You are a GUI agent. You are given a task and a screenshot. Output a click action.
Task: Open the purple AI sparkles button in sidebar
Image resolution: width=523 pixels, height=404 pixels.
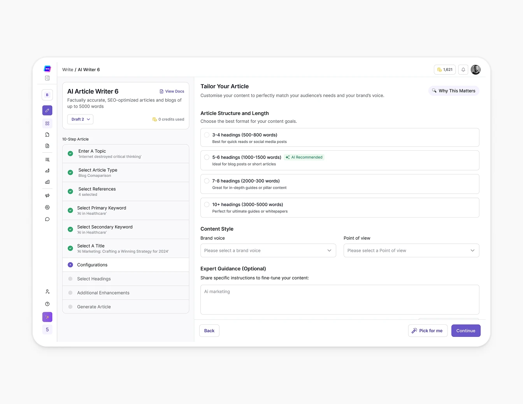(x=47, y=317)
